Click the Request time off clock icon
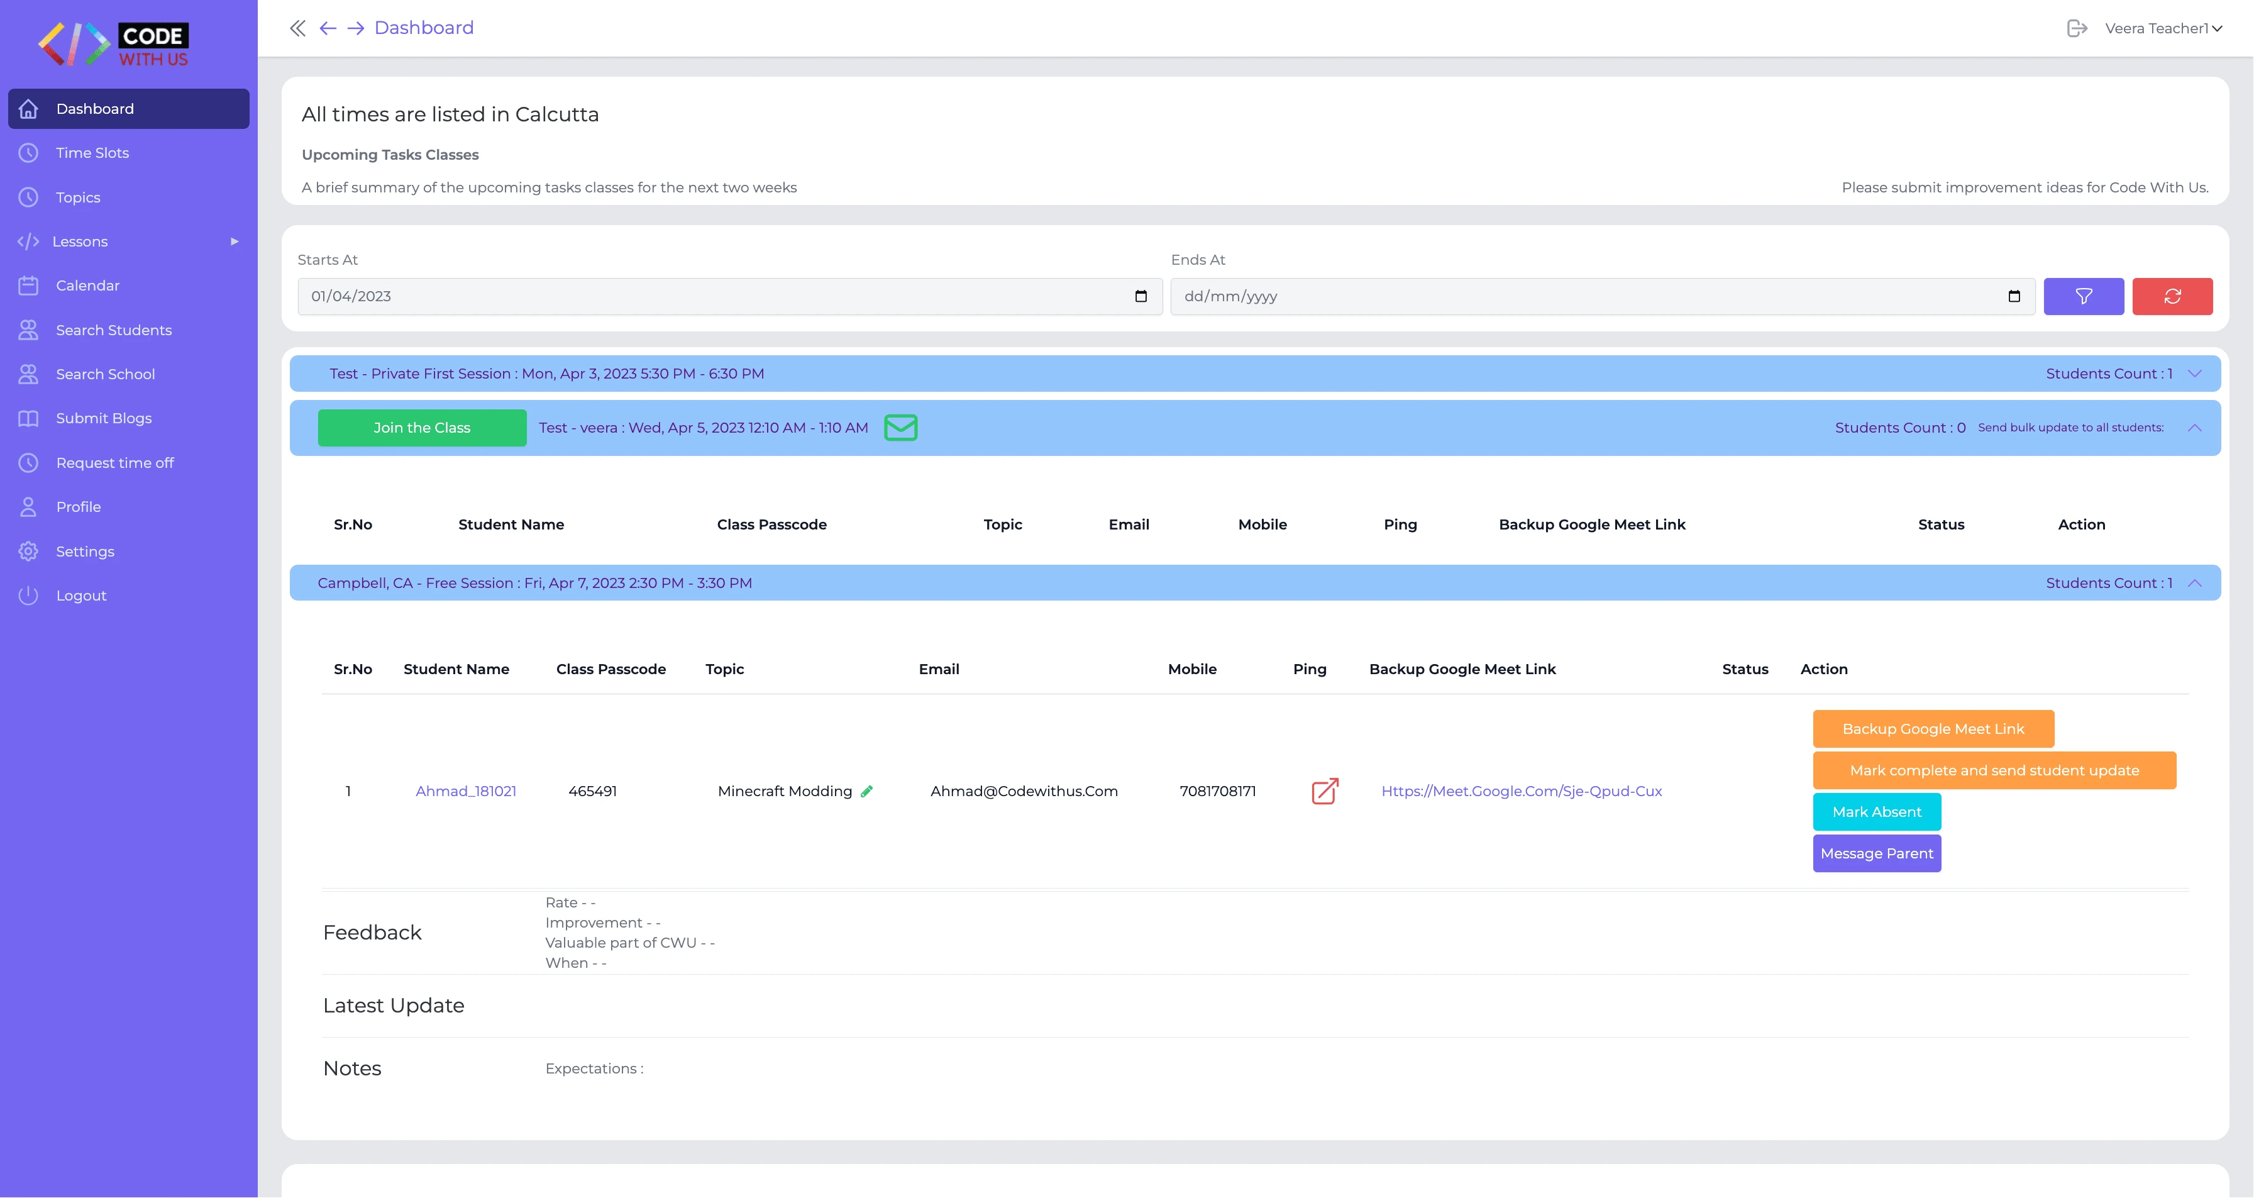 coord(29,462)
